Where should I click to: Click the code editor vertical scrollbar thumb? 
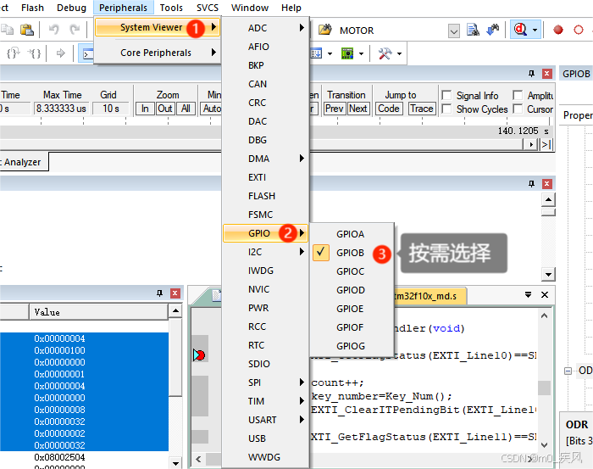pos(544,388)
